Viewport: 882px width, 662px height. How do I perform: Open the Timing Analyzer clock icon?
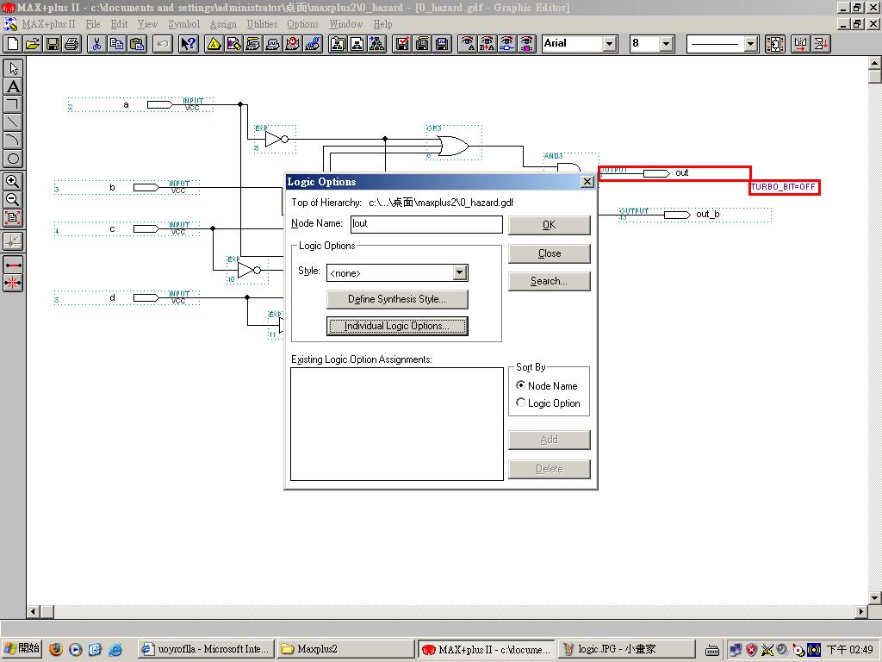tap(293, 44)
